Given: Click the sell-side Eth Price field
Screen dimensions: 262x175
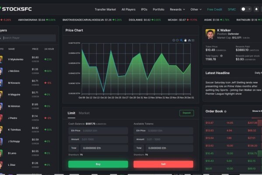Looking at the screenshot, I should coord(163,131).
